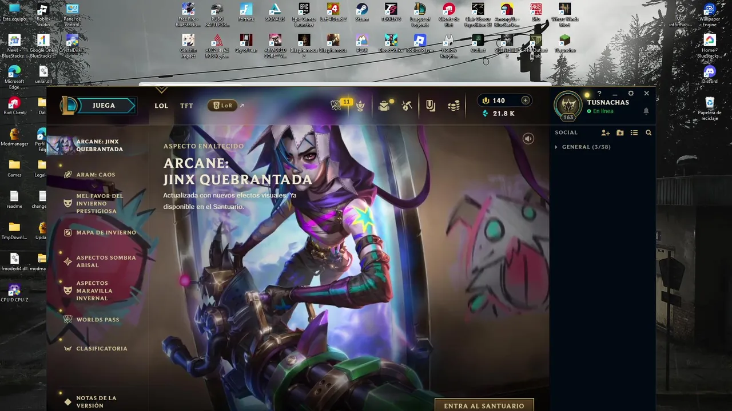This screenshot has width=732, height=411.
Task: Open the Among Us BlueStacks shortcut
Action: (507, 15)
